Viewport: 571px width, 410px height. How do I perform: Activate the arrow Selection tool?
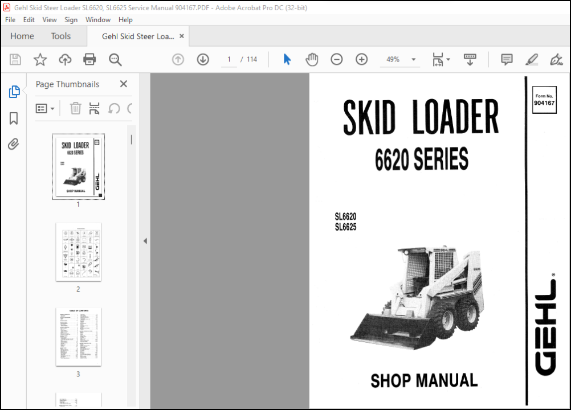point(287,60)
